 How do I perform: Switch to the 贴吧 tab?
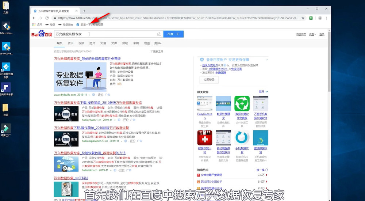[x=125, y=43]
